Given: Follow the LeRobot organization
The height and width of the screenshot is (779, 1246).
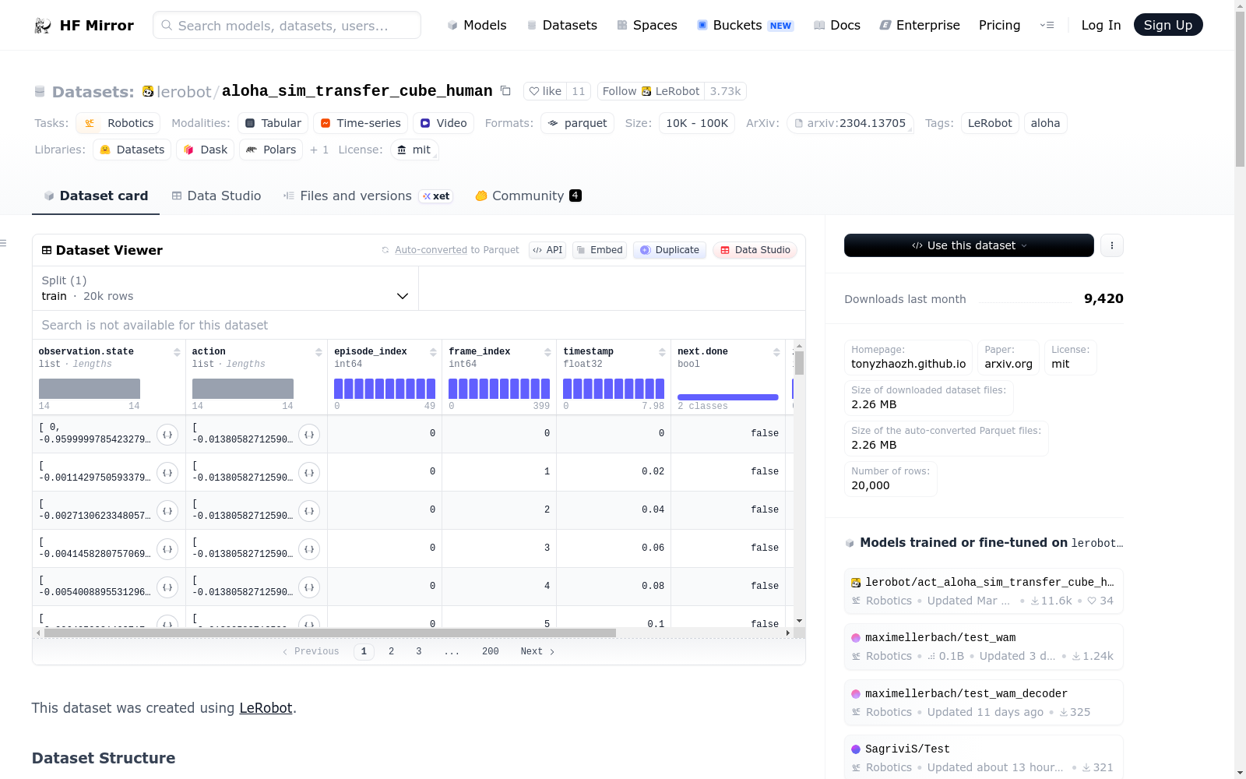Looking at the screenshot, I should [651, 91].
